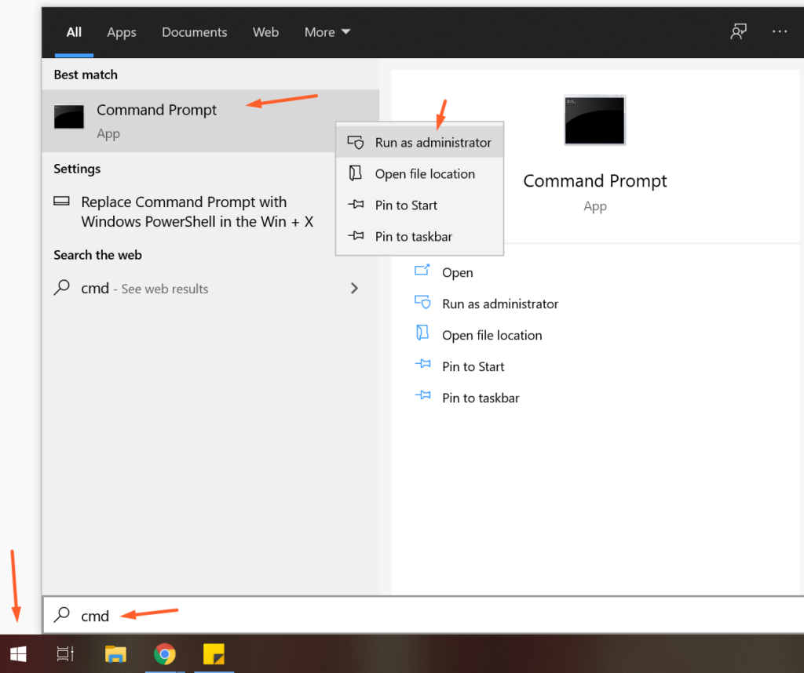The width and height of the screenshot is (804, 673).
Task: Choose Pin to taskbar in context menu
Action: (419, 237)
